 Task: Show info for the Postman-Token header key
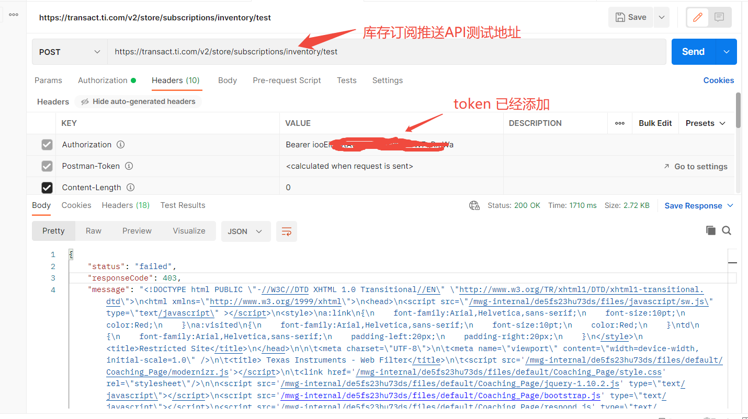[x=129, y=166]
